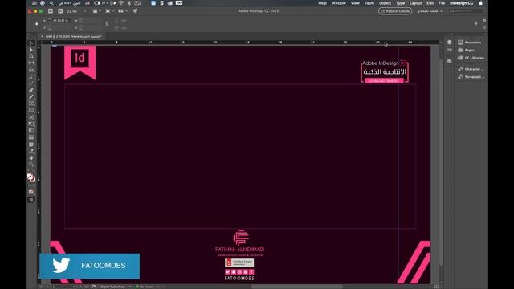Open the Character panel
514x289 pixels.
471,69
